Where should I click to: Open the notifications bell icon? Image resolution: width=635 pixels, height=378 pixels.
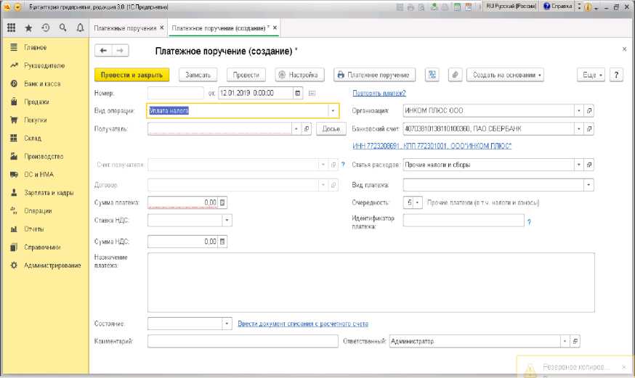[x=80, y=28]
